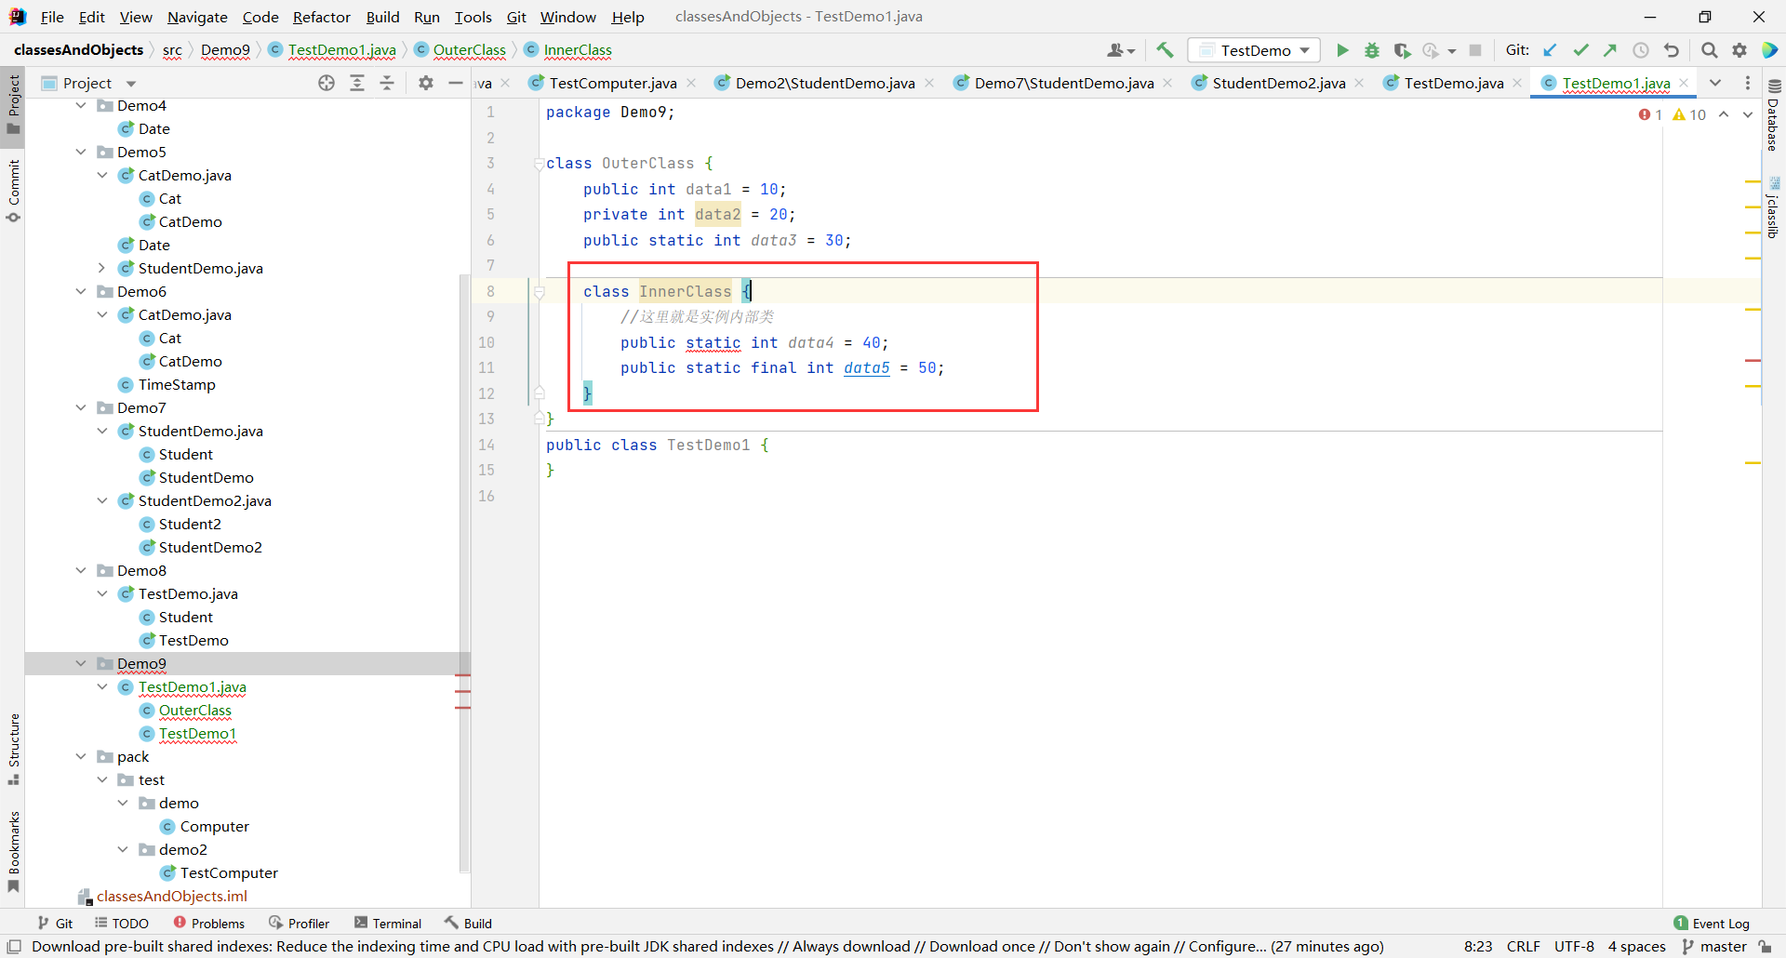The width and height of the screenshot is (1786, 958).
Task: Expand the StudentDemo.java node under Demo5
Action: point(101,268)
